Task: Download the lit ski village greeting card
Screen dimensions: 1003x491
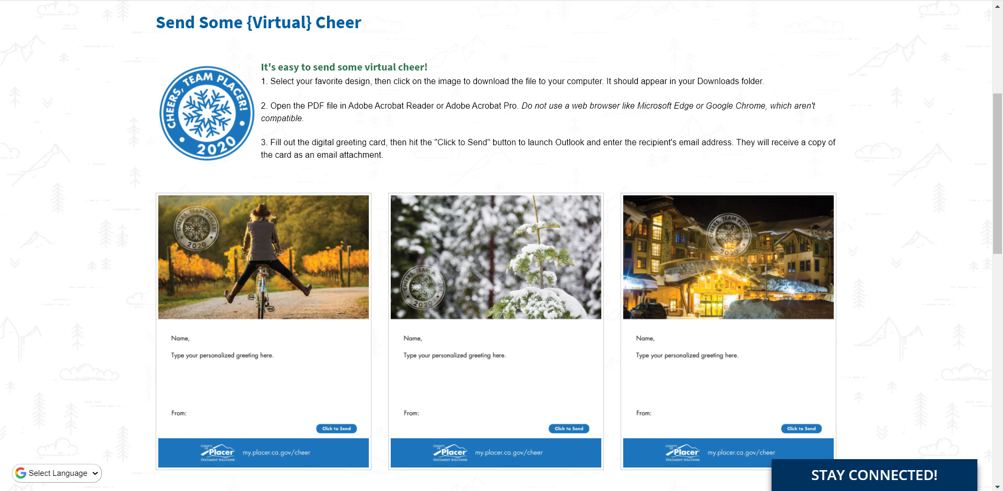Action: pyautogui.click(x=728, y=331)
